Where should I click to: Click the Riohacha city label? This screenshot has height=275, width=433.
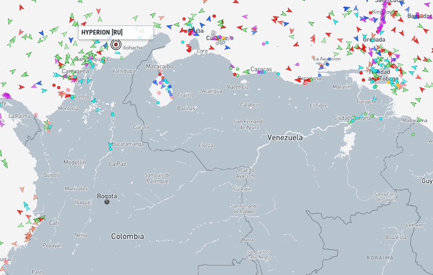click(133, 48)
